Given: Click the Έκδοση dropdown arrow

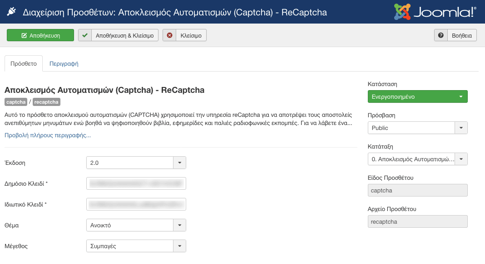Looking at the screenshot, I should point(180,163).
